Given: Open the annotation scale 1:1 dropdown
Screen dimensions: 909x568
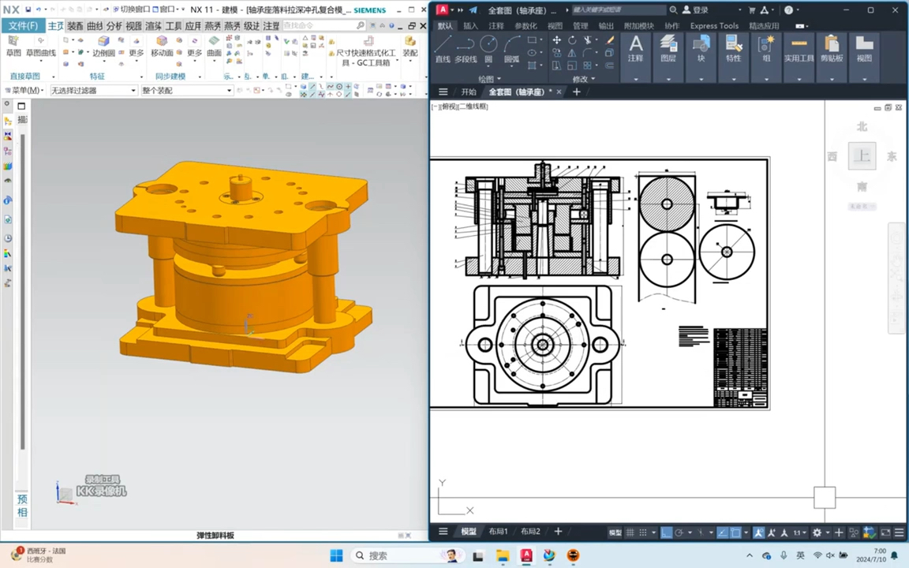Looking at the screenshot, I should (x=800, y=532).
